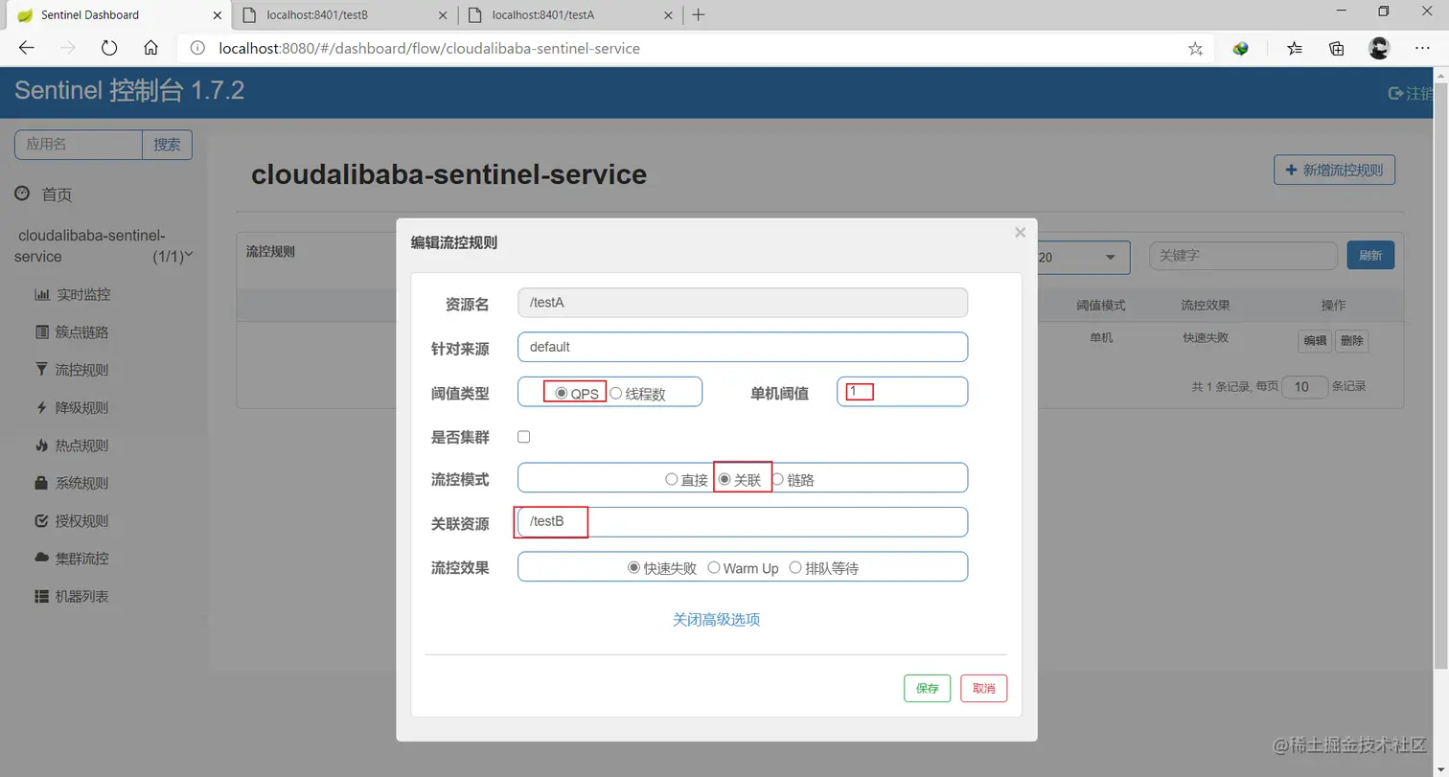1449x777 pixels.
Task: Click the cloudalibaba-sentinel-service page heading
Action: coord(448,174)
